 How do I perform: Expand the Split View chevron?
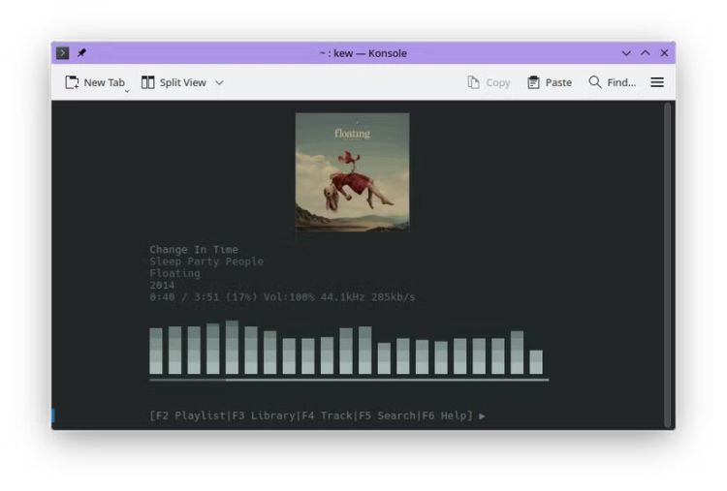coord(219,82)
